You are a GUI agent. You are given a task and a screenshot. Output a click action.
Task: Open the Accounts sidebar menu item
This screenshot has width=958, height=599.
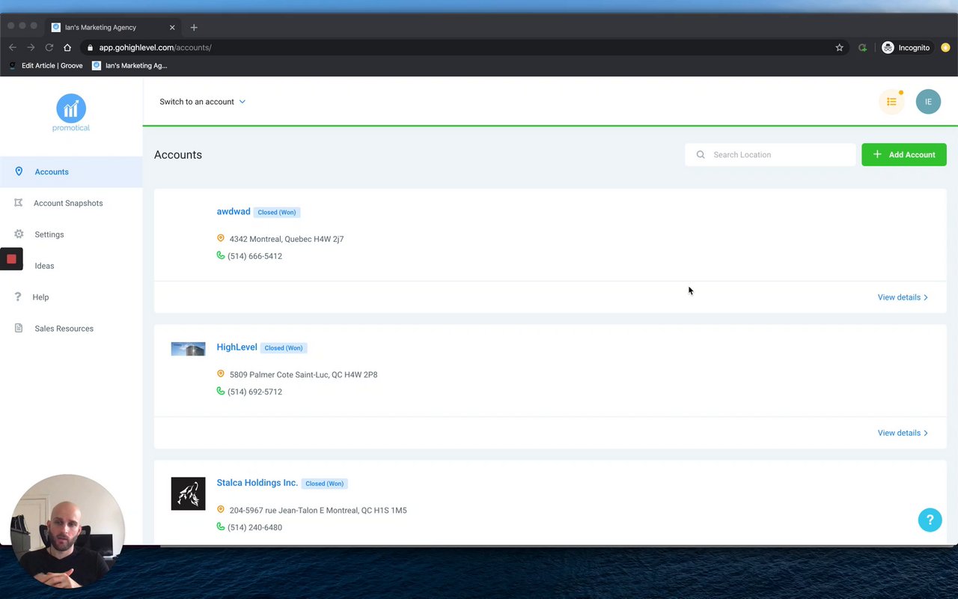(x=71, y=171)
